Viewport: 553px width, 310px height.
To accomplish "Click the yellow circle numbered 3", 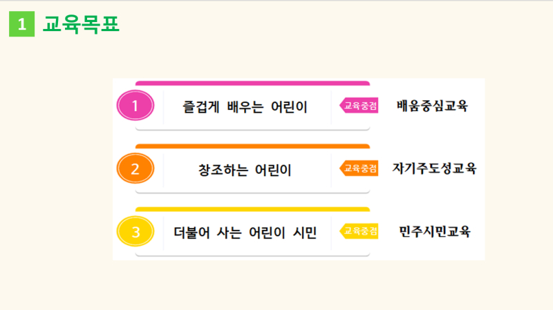I will [135, 231].
